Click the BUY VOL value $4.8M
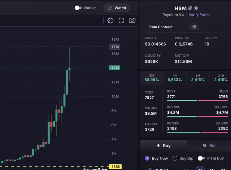The height and width of the screenshot is (170, 231). (173, 113)
